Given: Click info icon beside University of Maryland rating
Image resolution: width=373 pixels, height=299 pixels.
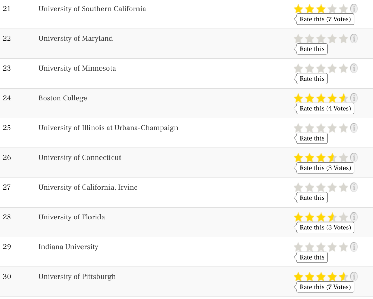Looking at the screenshot, I should pyautogui.click(x=354, y=38).
